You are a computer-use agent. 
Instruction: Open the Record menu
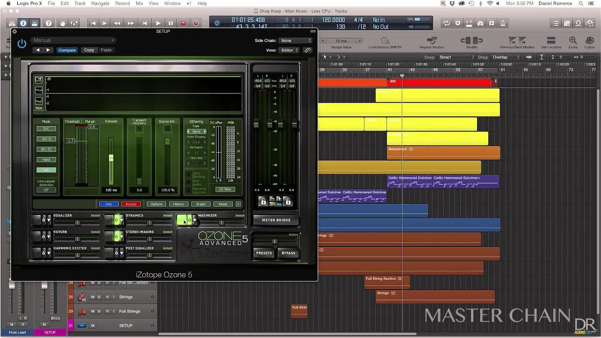point(123,3)
